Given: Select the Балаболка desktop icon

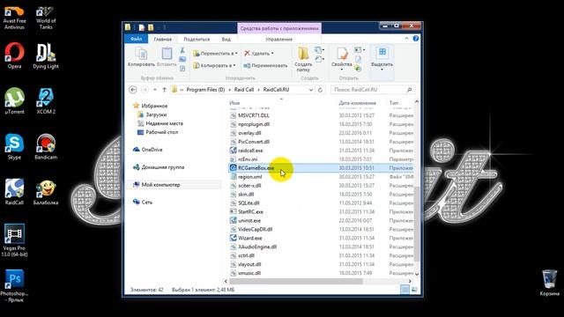Looking at the screenshot, I should pyautogui.click(x=46, y=191).
